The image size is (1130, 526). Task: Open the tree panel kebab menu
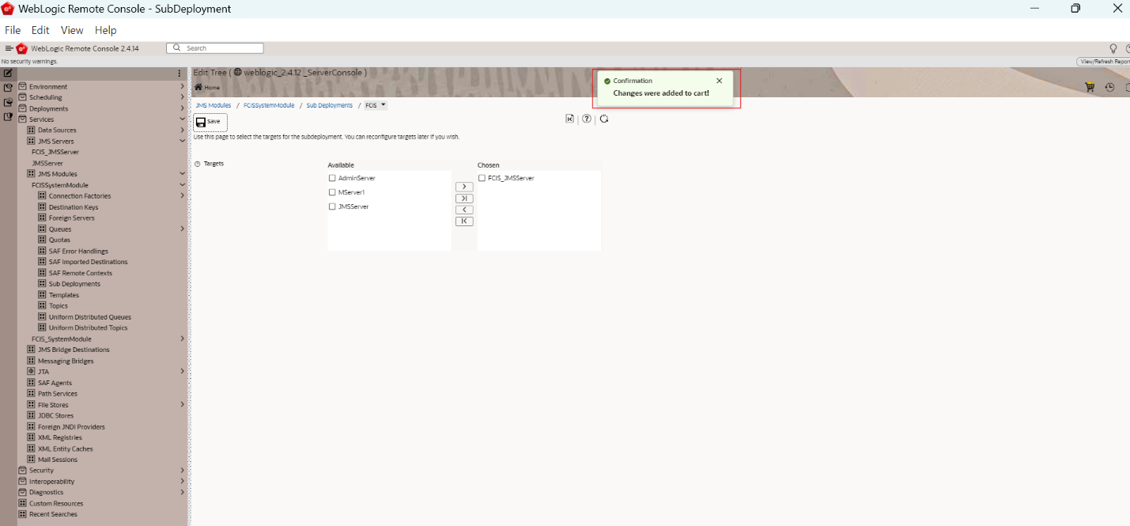[180, 74]
